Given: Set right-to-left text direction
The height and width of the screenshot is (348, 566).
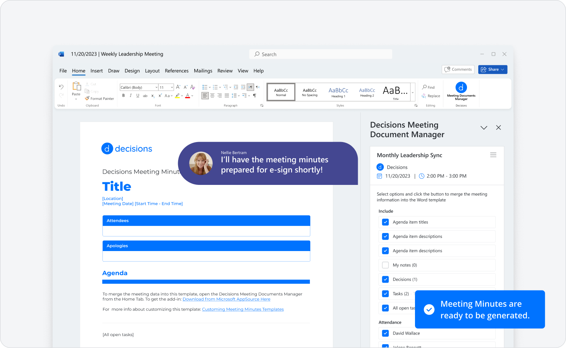Looking at the screenshot, I should pos(258,87).
